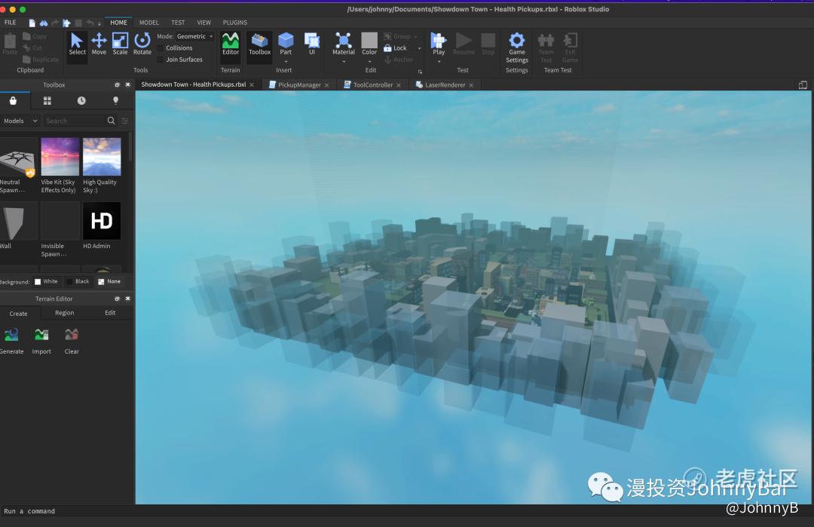Open the Toolbox Recent tab clock icon
The width and height of the screenshot is (814, 527).
pos(81,100)
